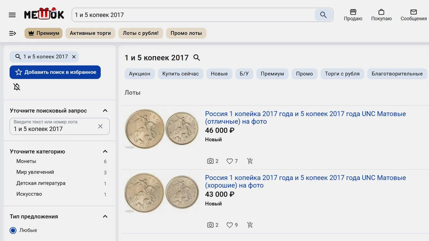Collapse the Тип предложения section
The image size is (429, 241).
click(105, 217)
